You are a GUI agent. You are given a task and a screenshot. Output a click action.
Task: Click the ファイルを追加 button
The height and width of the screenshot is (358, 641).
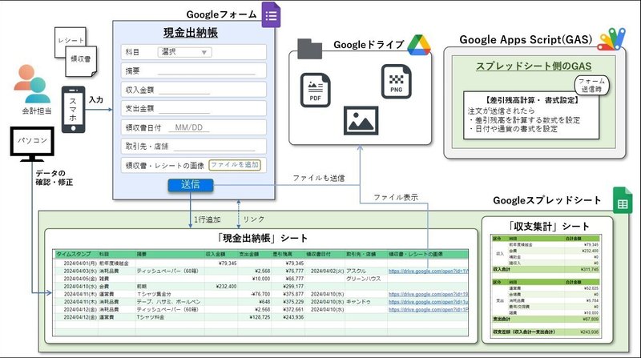(x=235, y=165)
